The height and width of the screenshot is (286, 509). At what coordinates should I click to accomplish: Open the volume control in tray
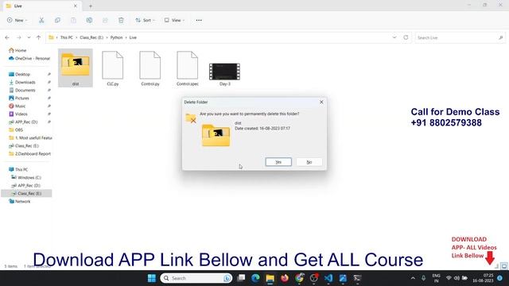pos(457,278)
